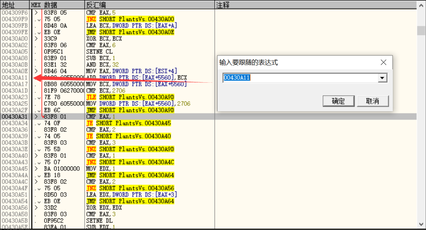426x230 pixels.
Task: Click instruction MOV EAX,DWORD PTR DS:[ESI+4]
Action: 132,71
